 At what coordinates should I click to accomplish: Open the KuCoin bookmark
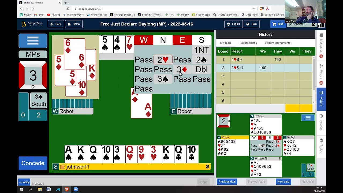click(x=25, y=15)
